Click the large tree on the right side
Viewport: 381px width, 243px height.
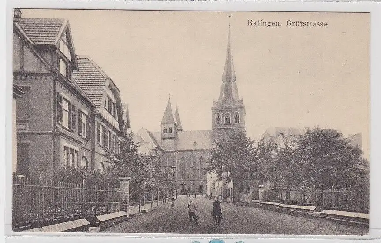point(326,158)
